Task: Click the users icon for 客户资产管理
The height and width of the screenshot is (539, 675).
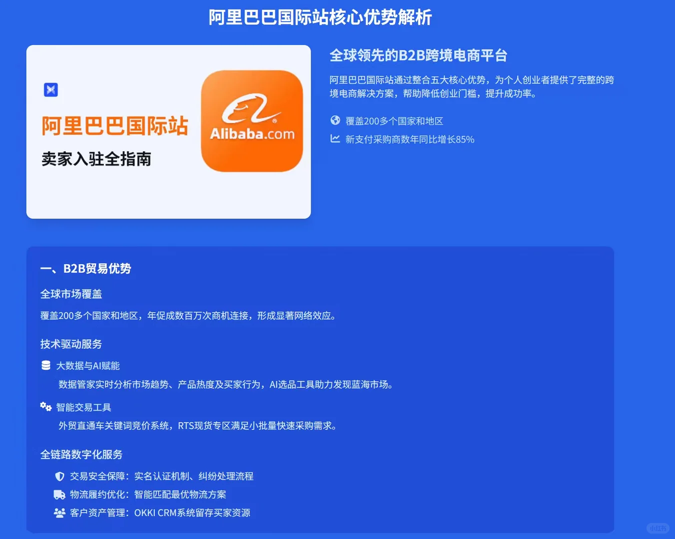Action: click(59, 513)
